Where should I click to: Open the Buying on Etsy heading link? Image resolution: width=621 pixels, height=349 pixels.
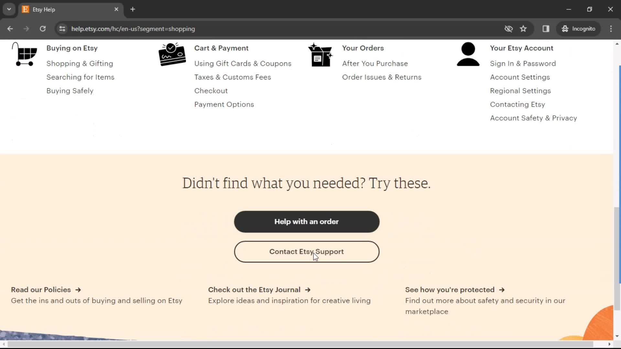[72, 48]
